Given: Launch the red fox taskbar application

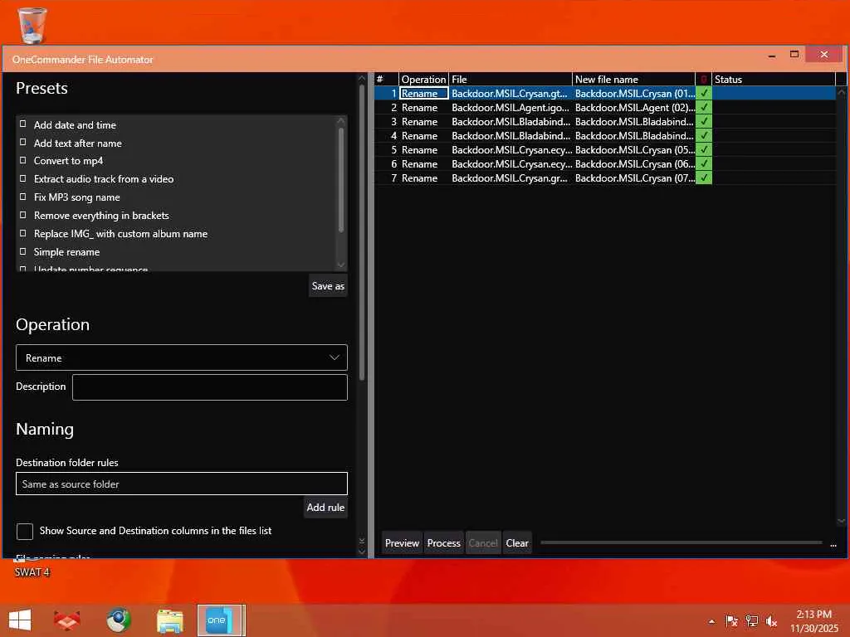Looking at the screenshot, I should pos(67,620).
